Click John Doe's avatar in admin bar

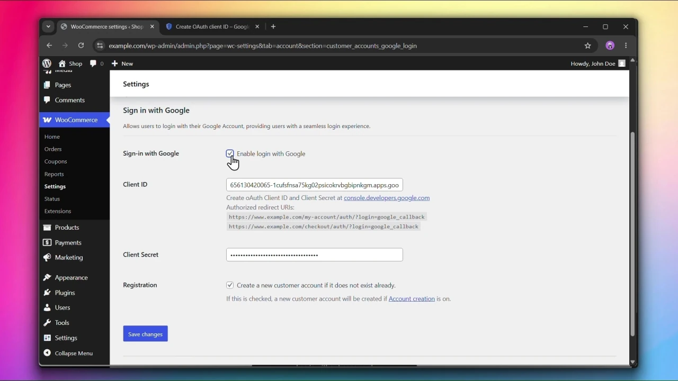(622, 63)
